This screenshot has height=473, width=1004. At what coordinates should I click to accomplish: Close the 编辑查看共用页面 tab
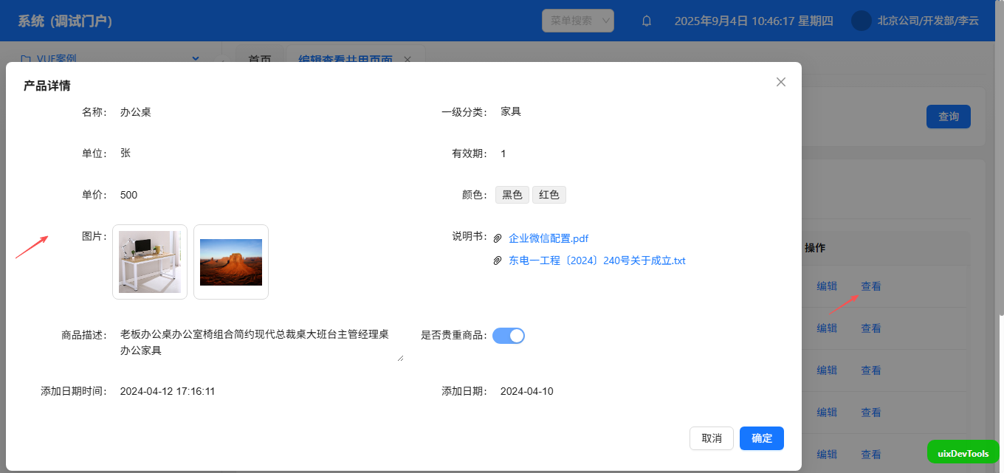click(408, 59)
